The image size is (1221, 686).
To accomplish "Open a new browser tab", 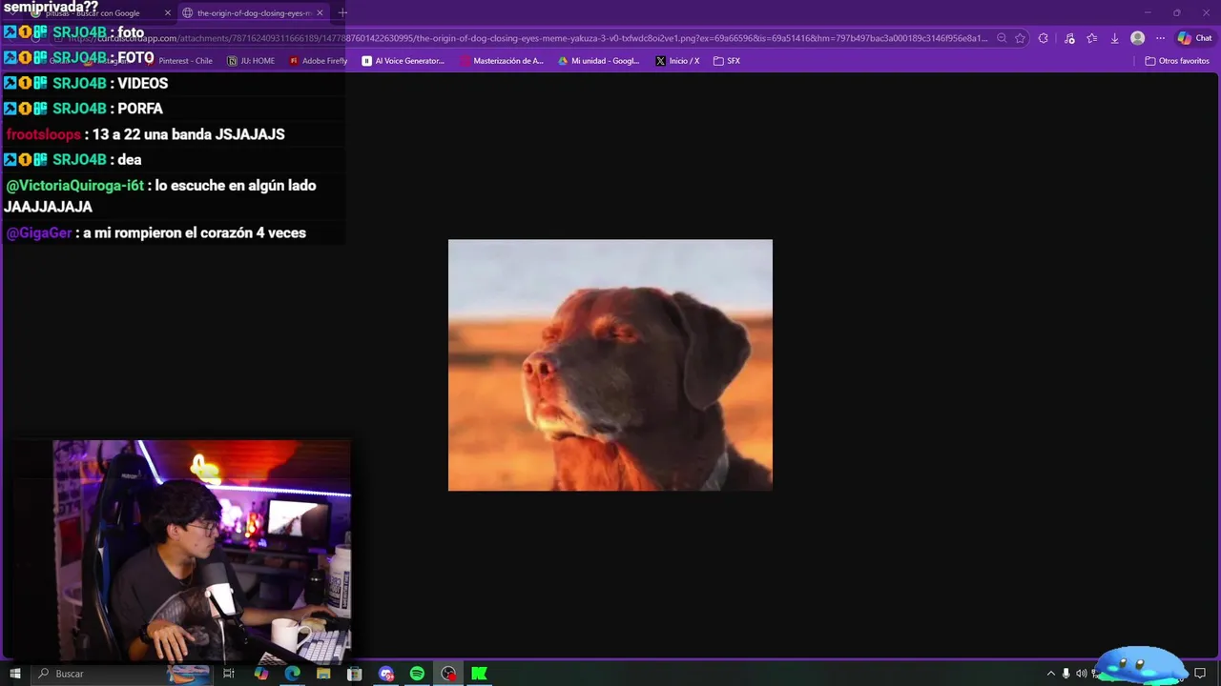I will tap(342, 13).
